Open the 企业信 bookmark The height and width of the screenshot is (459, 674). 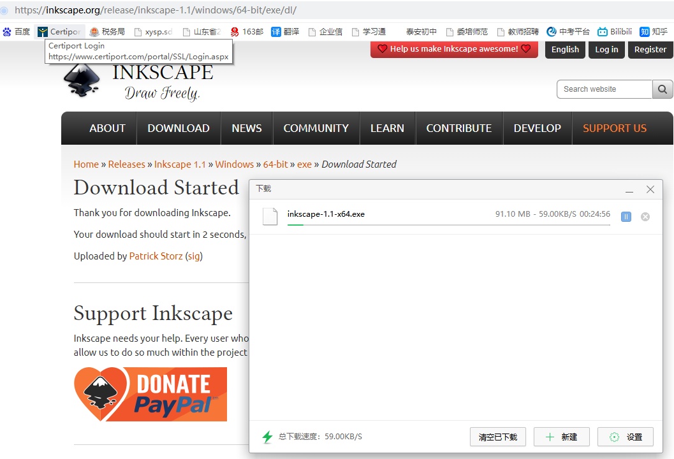[x=325, y=31]
